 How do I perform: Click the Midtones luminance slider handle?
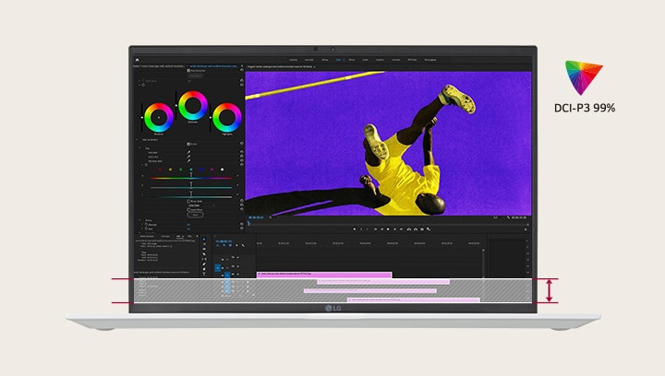click(176, 106)
